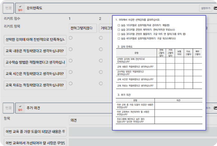Click the survey document preview image
Image resolution: width=217 pixels, height=146 pixels.
click(159, 73)
